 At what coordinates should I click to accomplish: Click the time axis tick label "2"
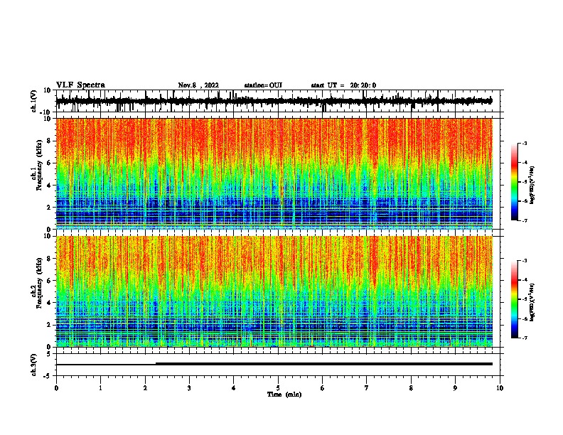tap(145, 388)
